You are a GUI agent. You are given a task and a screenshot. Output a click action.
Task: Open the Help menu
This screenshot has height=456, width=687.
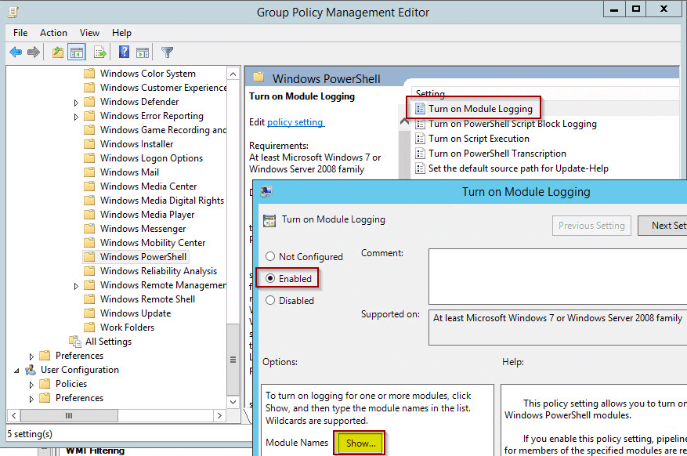(121, 33)
